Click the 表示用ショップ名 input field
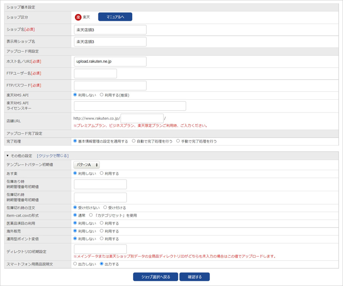343x286 pixels. 110,42
